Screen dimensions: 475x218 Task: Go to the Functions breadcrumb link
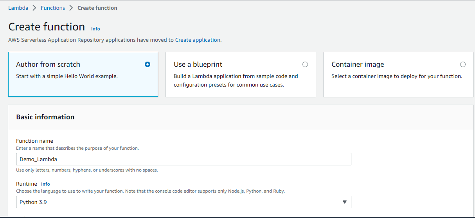click(x=53, y=8)
